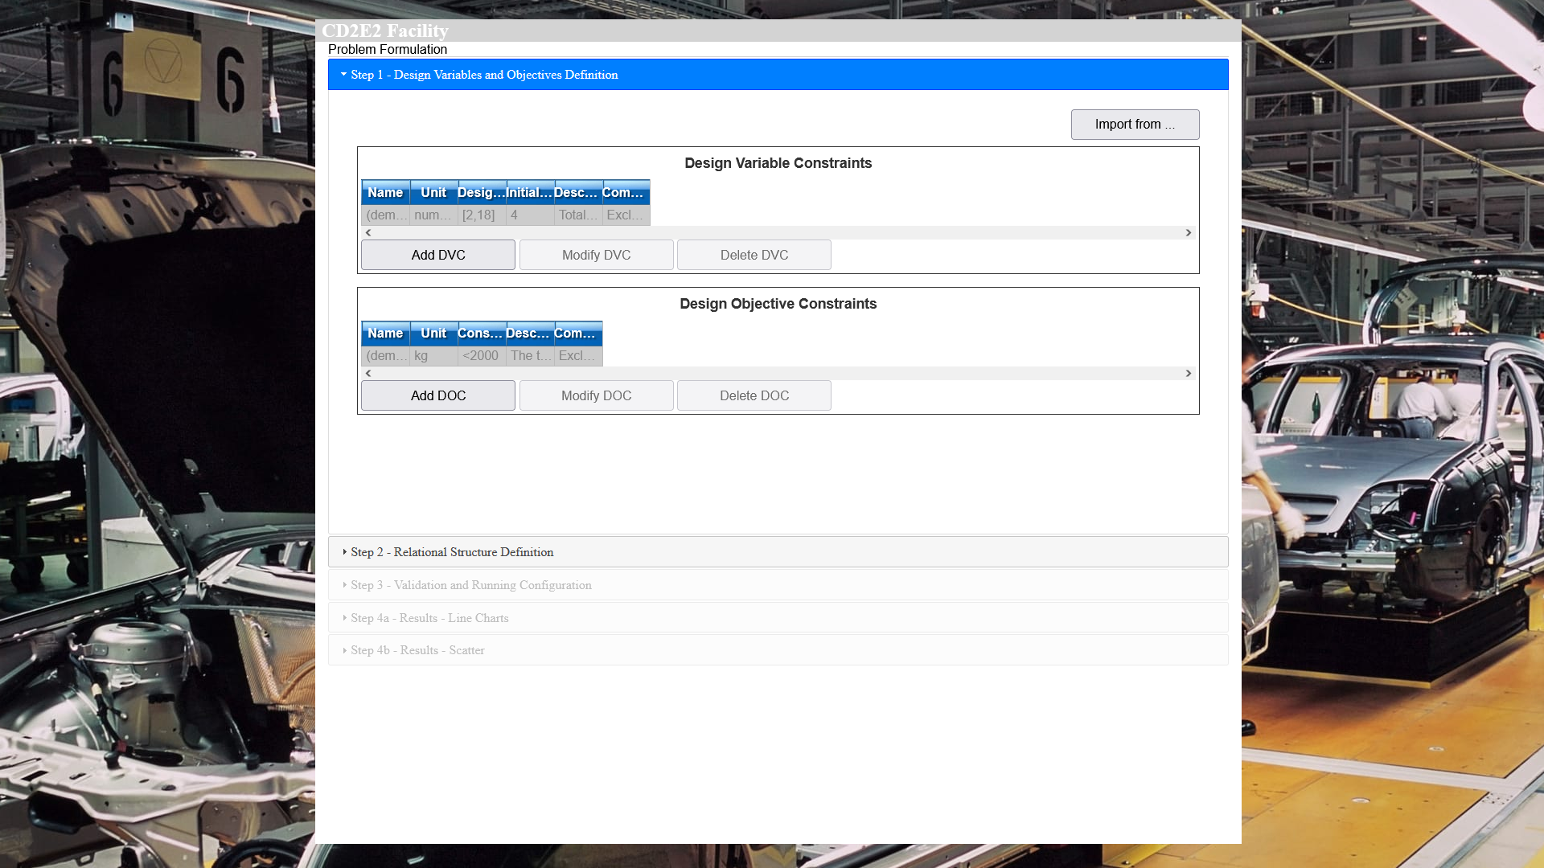The width and height of the screenshot is (1544, 868).
Task: Open the Step 4b Results Scatter panel
Action: 417,650
